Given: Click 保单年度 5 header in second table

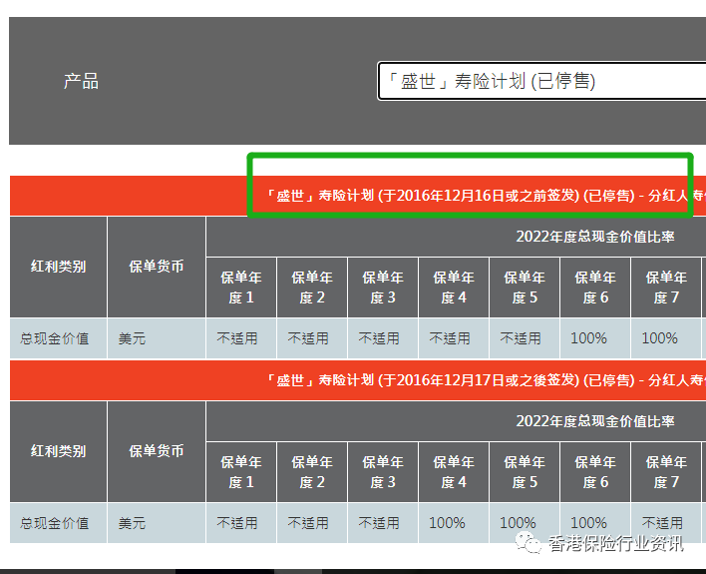Looking at the screenshot, I should [525, 472].
